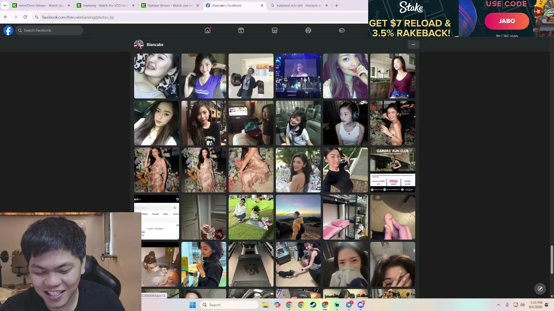The height and width of the screenshot is (311, 554).
Task: Launch Copilot from the taskbar
Action: click(277, 305)
